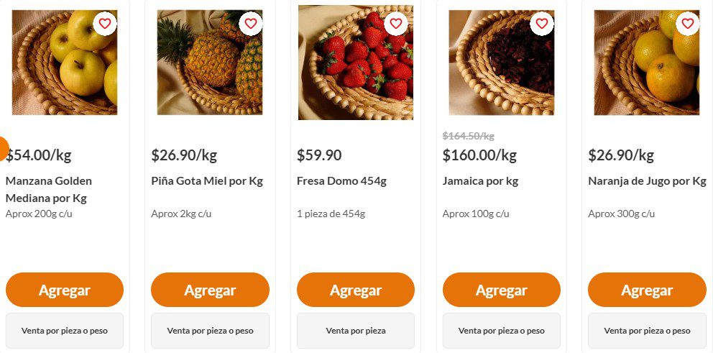Click heart icon on Piña Gota Miel

[x=251, y=24]
